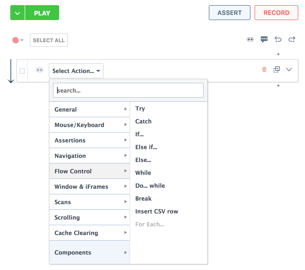Choose the Else... action

click(143, 160)
